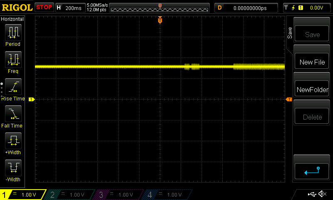
Task: Click the vertical Save tab label
Action: click(290, 33)
